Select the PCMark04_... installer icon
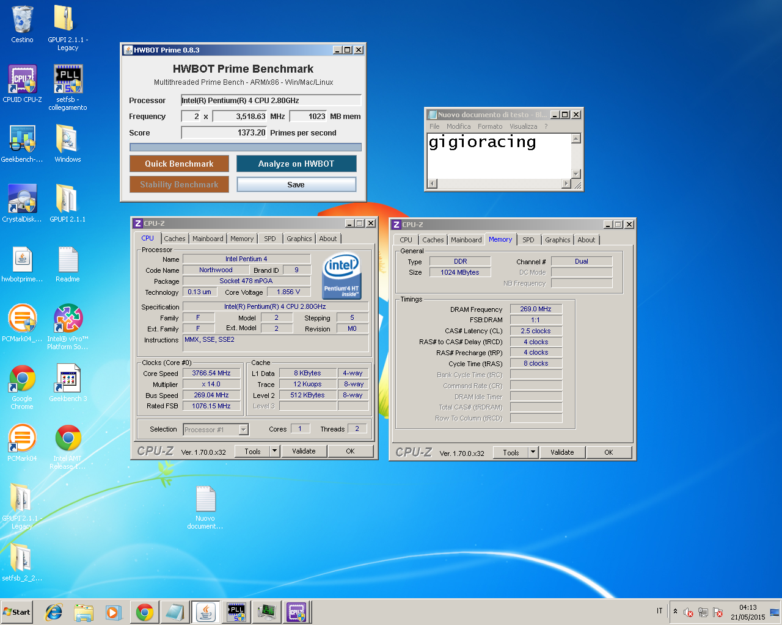The height and width of the screenshot is (625, 782). point(22,323)
